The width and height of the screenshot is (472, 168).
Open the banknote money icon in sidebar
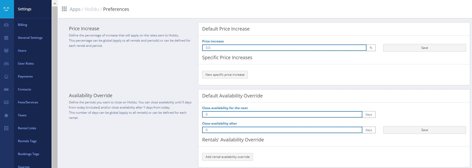tap(6, 89)
